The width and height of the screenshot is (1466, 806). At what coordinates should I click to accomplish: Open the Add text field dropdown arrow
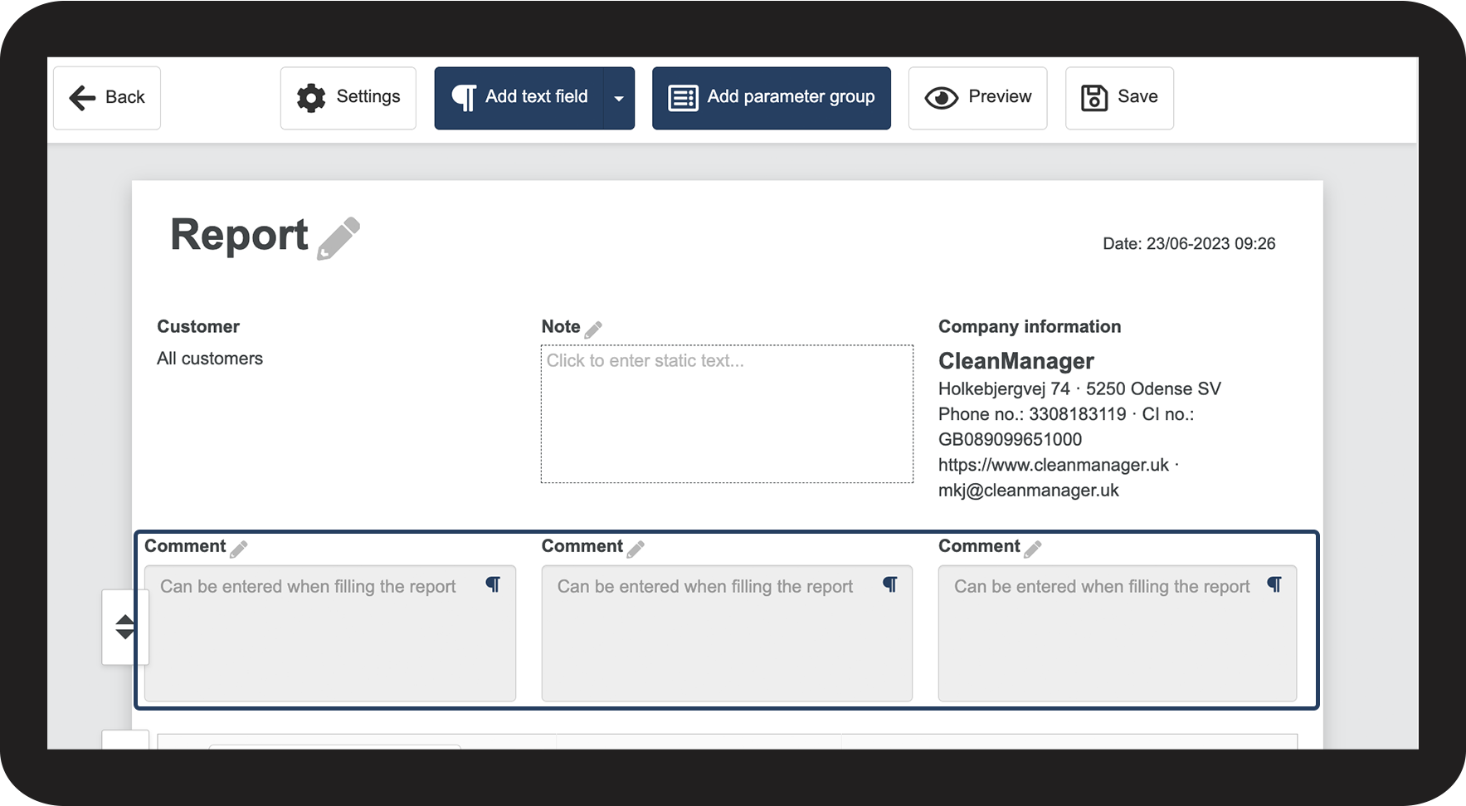click(619, 98)
